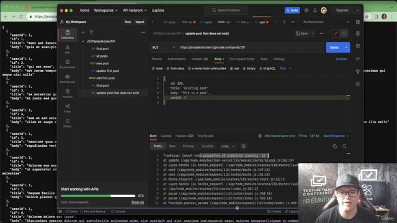Open the APIs sidebar panel
The width and height of the screenshot is (397, 223).
coord(68,50)
